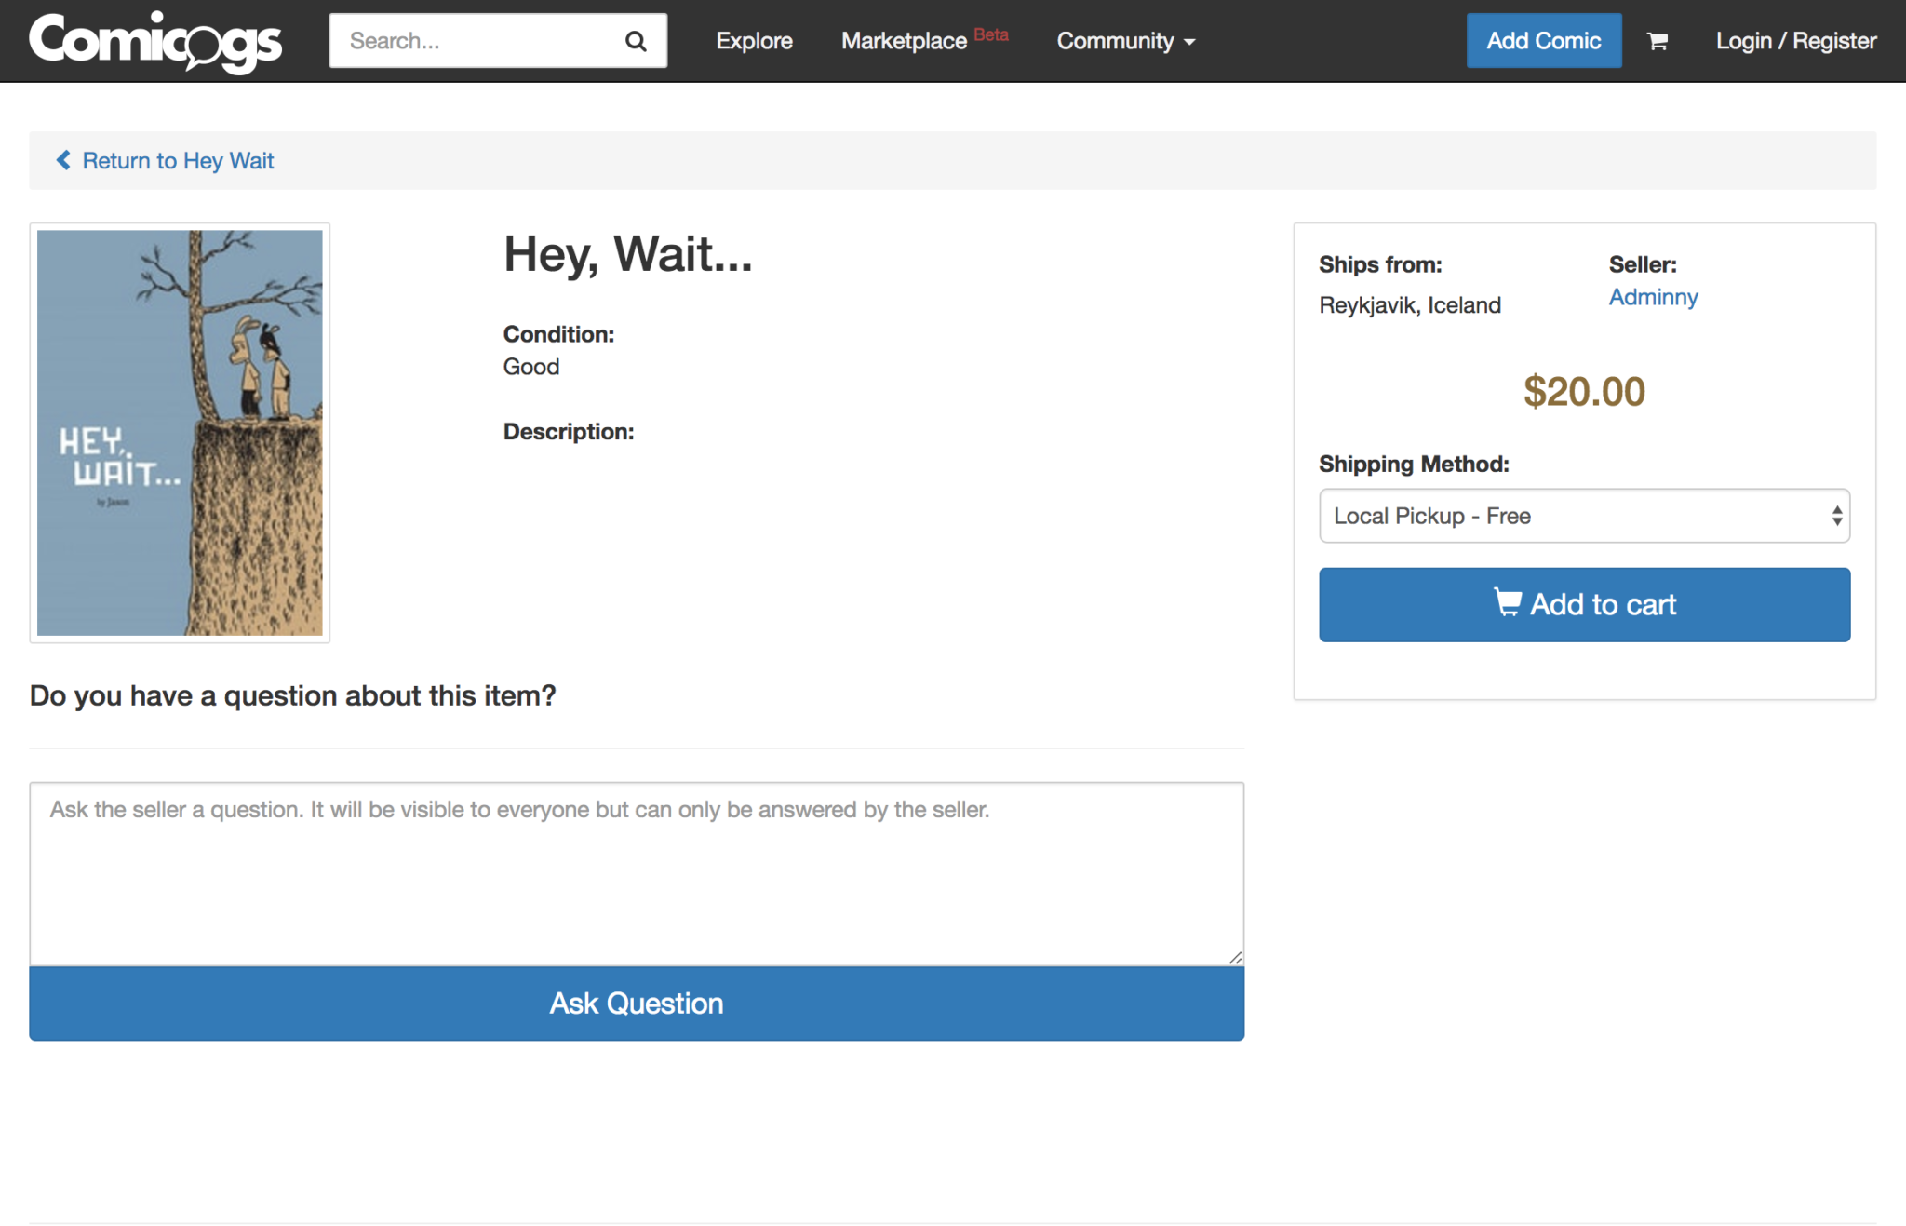The width and height of the screenshot is (1906, 1226).
Task: Open the Community dropdown
Action: [1124, 40]
